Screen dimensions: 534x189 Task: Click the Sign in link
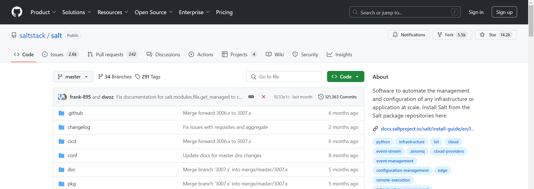coord(476,12)
